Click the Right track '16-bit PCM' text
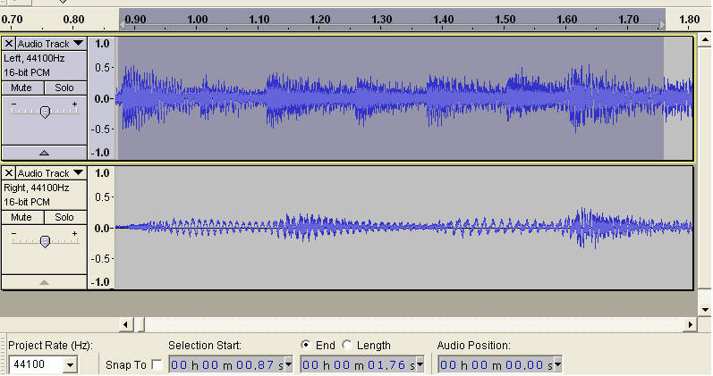This screenshot has width=713, height=376. pos(27,202)
